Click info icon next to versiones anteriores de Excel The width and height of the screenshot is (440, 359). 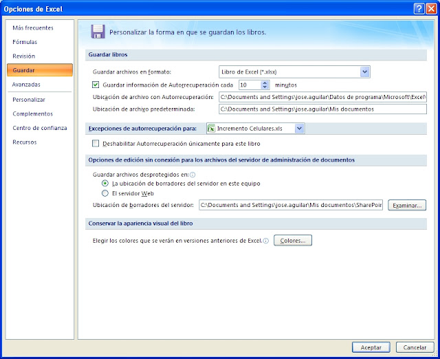coord(266,241)
